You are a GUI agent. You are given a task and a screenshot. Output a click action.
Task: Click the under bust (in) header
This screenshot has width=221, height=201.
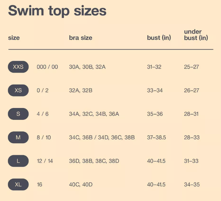coord(195,35)
